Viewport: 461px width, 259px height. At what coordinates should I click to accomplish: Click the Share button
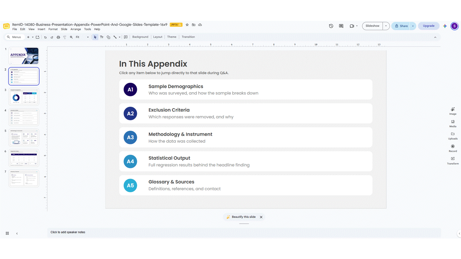(401, 26)
